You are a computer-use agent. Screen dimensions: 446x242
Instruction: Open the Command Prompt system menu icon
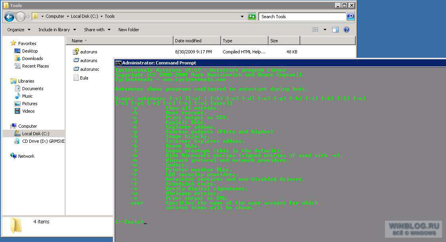[x=118, y=63]
